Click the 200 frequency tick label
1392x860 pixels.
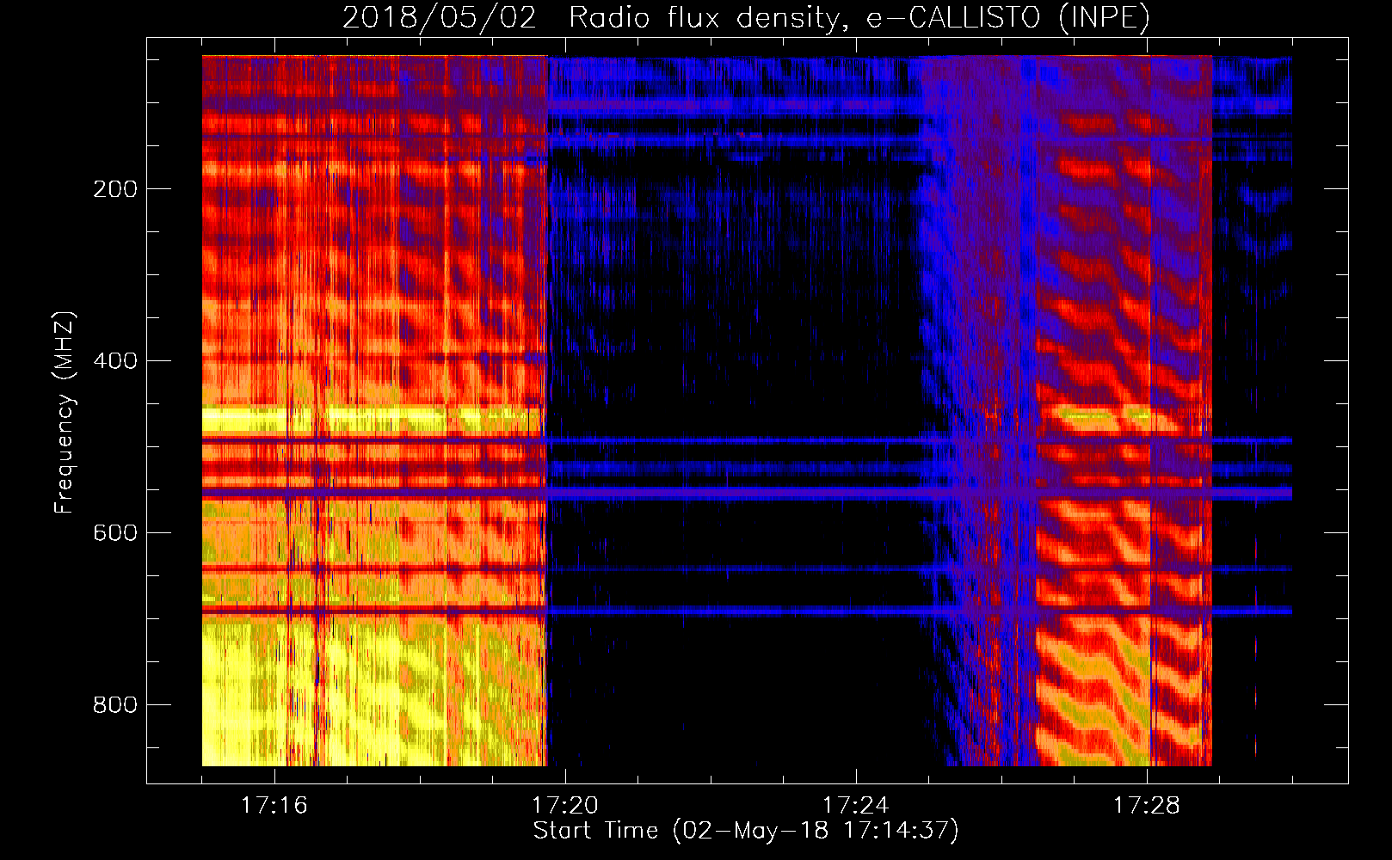115,189
